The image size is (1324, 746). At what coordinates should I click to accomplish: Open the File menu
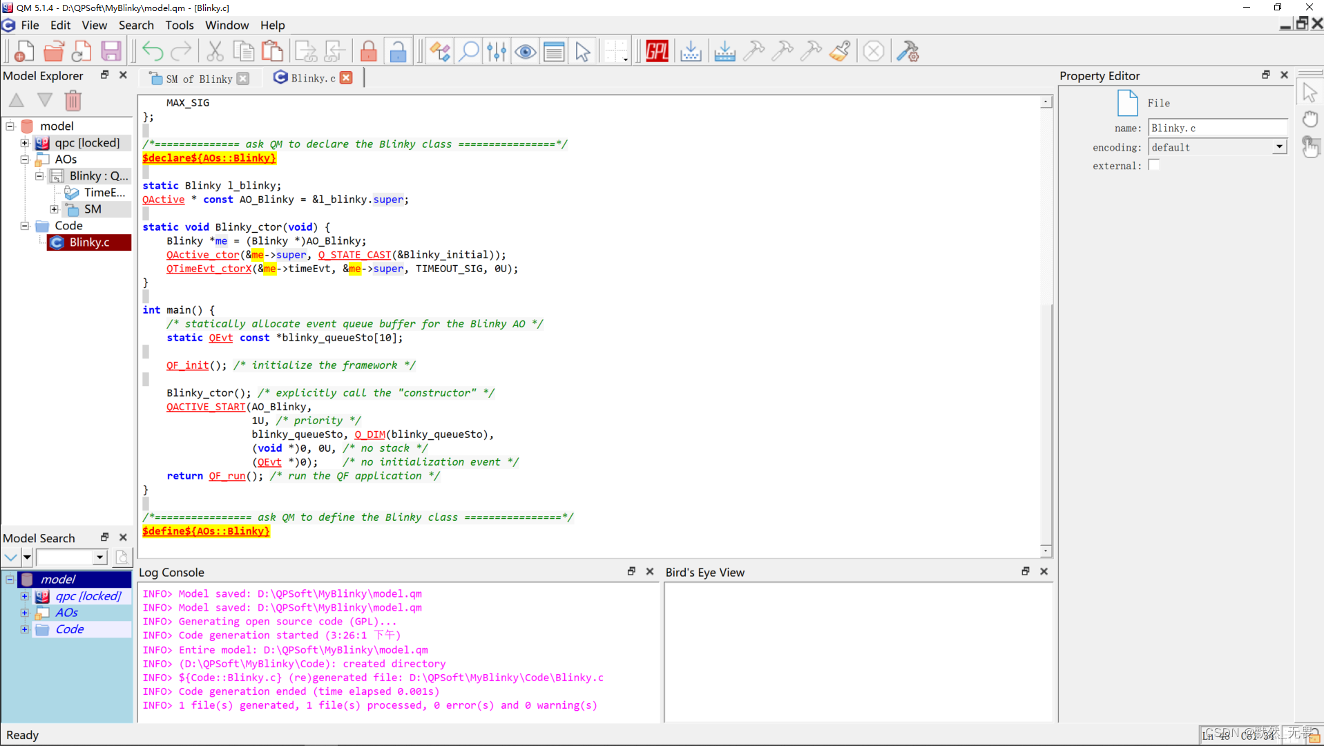30,25
